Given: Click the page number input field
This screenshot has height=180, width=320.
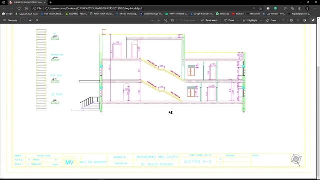Looking at the screenshot, I should (24, 20).
